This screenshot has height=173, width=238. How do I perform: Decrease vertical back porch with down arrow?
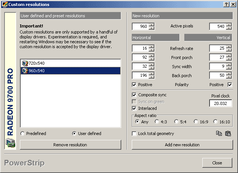[x=229, y=77]
